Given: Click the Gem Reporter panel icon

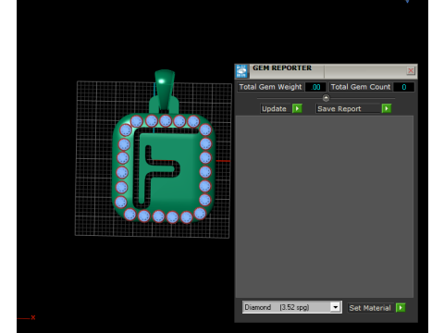Looking at the screenshot, I should (x=241, y=71).
